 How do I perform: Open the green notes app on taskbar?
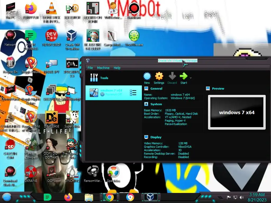(47, 197)
